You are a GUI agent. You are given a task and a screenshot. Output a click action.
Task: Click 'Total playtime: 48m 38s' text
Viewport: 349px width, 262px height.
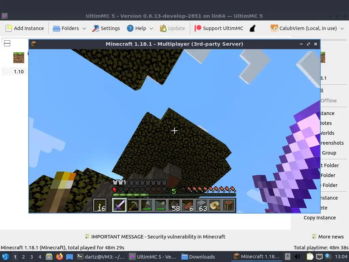click(x=321, y=248)
